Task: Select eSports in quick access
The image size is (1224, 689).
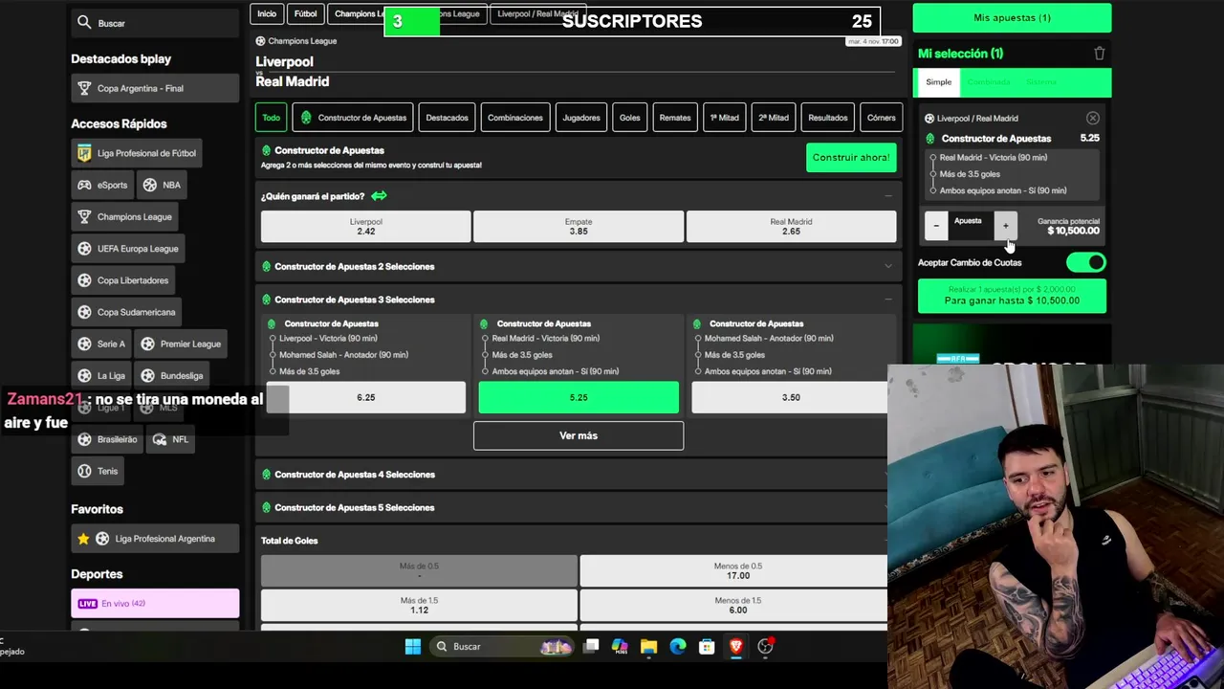Action: pyautogui.click(x=101, y=185)
